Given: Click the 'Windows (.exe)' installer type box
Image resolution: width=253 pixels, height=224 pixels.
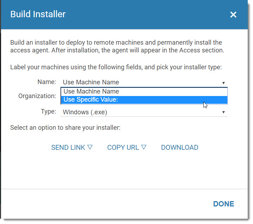Looking at the screenshot, I should [x=141, y=112].
